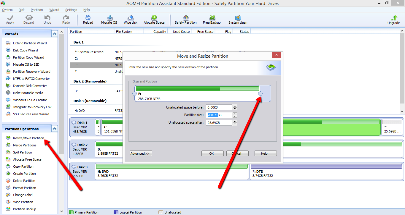Click the Discard toolbar icon
The height and width of the screenshot is (215, 405).
(x=29, y=20)
